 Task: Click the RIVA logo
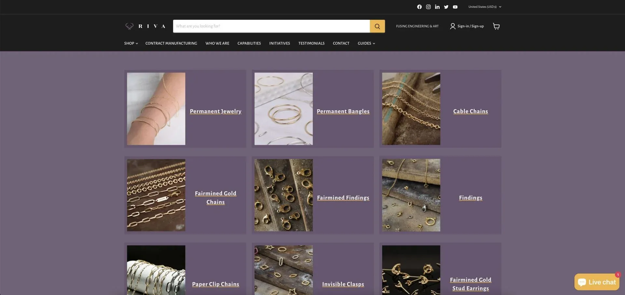pos(146,26)
